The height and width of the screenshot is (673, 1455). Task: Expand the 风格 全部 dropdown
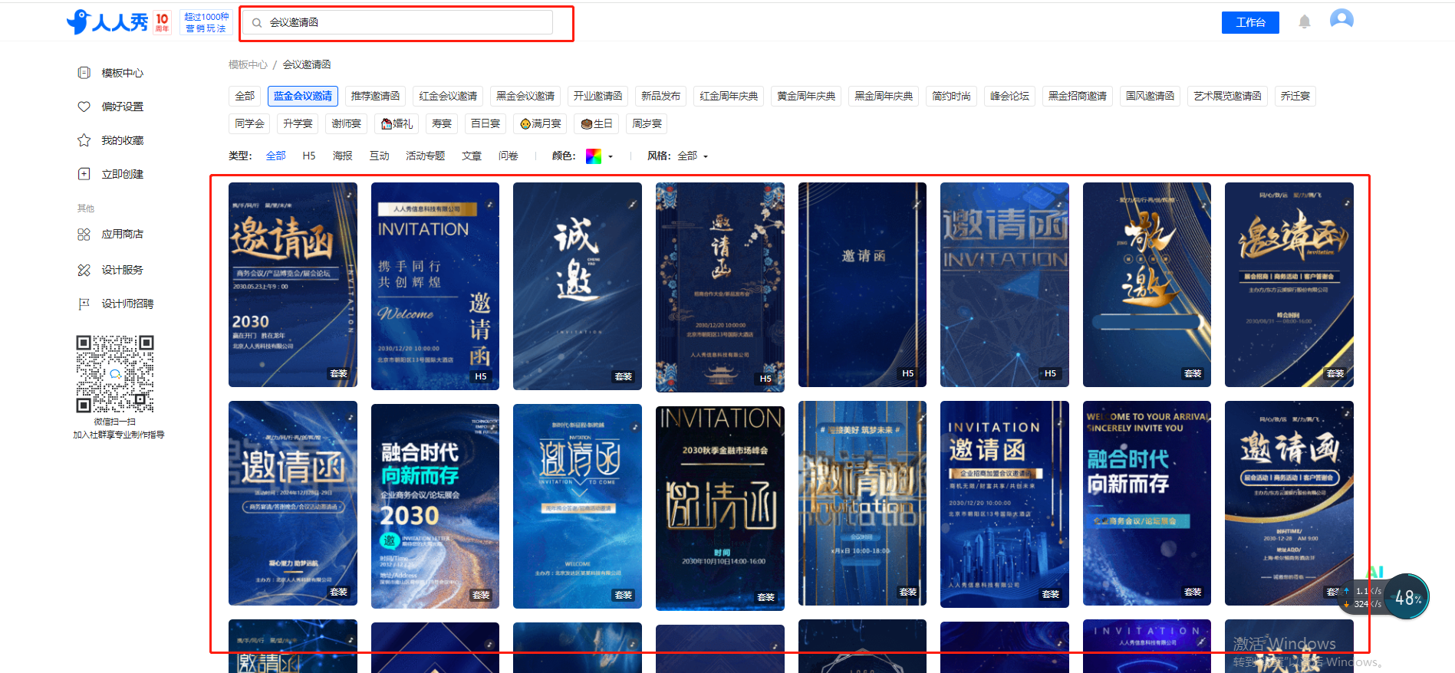[x=693, y=156]
